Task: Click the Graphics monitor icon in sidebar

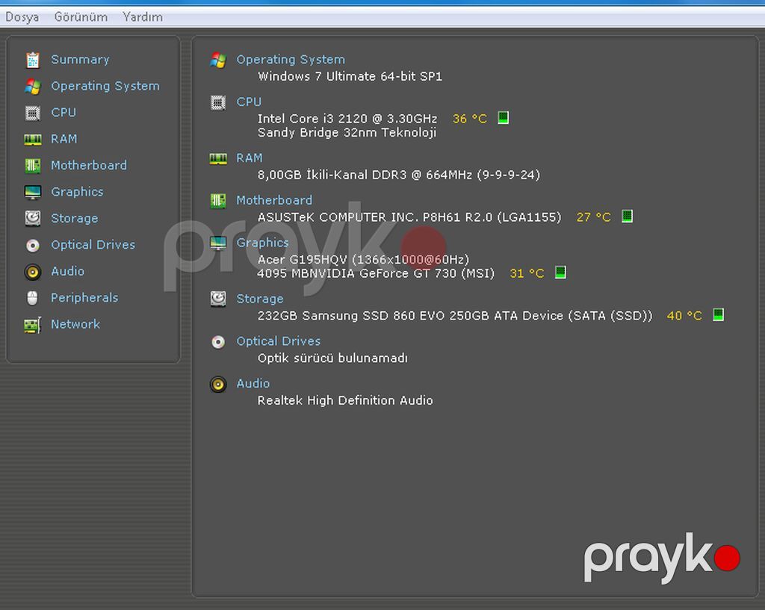Action: point(33,192)
